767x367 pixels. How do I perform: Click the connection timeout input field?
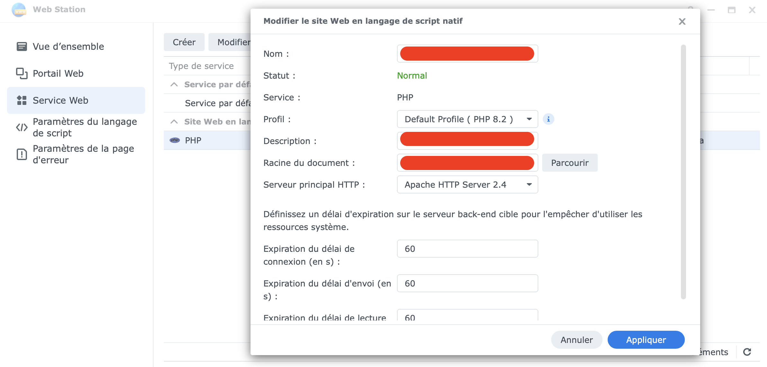click(x=467, y=249)
